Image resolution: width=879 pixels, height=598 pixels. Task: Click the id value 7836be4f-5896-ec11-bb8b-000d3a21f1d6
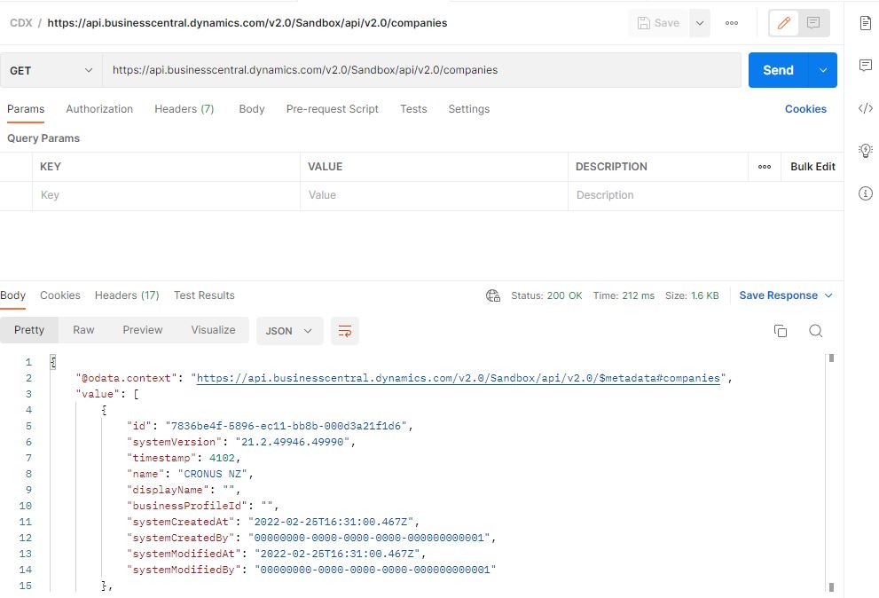pyautogui.click(x=286, y=427)
